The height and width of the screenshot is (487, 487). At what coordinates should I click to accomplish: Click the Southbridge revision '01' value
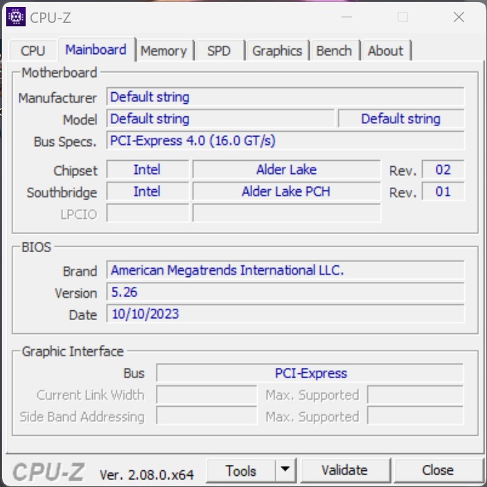[x=443, y=191]
